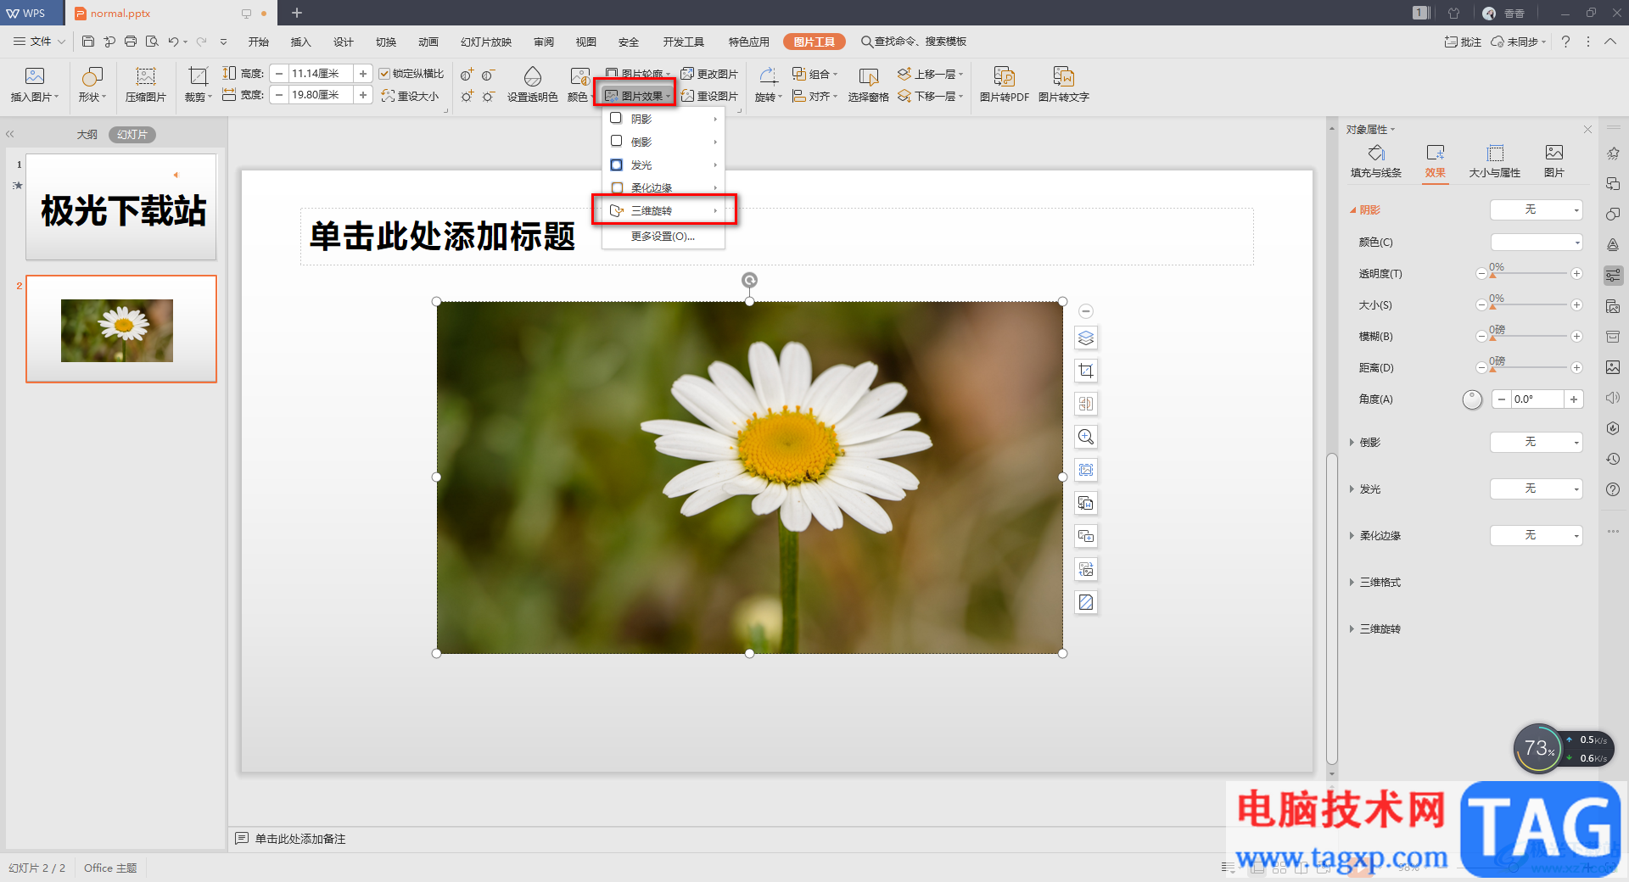
Task: Select Reflection (倒影) in effects menu
Action: [x=663, y=142]
